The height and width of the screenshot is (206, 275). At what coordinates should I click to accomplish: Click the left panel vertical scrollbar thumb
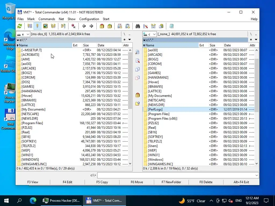pos(130,80)
